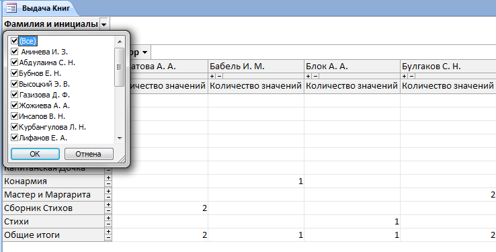Screen dimensions: 496x252
Task: Select the Сборник Стихов row label
Action: [54, 208]
